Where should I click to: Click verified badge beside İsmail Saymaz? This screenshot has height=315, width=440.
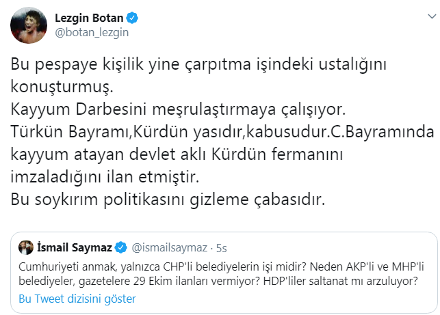(x=120, y=247)
